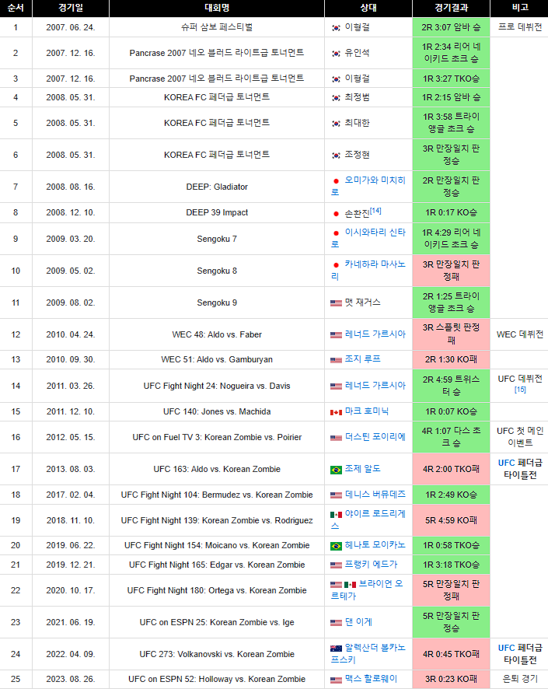
Task: Select the 1R 0:07 KO승 result cell
Action: [452, 411]
